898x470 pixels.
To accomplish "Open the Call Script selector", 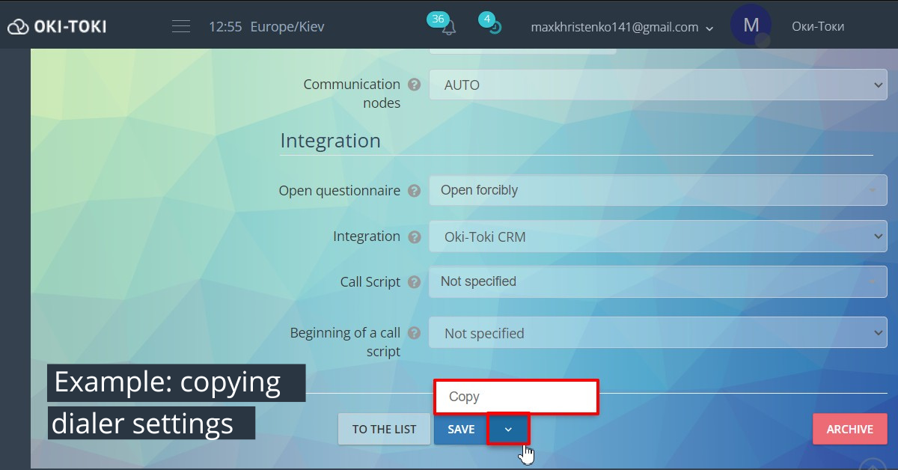I will point(657,281).
